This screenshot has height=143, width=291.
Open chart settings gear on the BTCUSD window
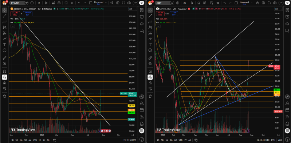pyautogui.click(x=118, y=3)
